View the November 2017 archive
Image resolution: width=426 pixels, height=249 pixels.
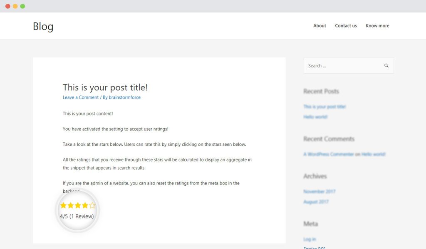319,192
